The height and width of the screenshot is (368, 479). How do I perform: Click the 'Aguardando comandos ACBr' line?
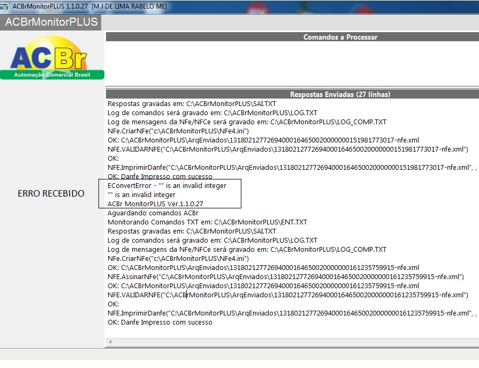153,213
